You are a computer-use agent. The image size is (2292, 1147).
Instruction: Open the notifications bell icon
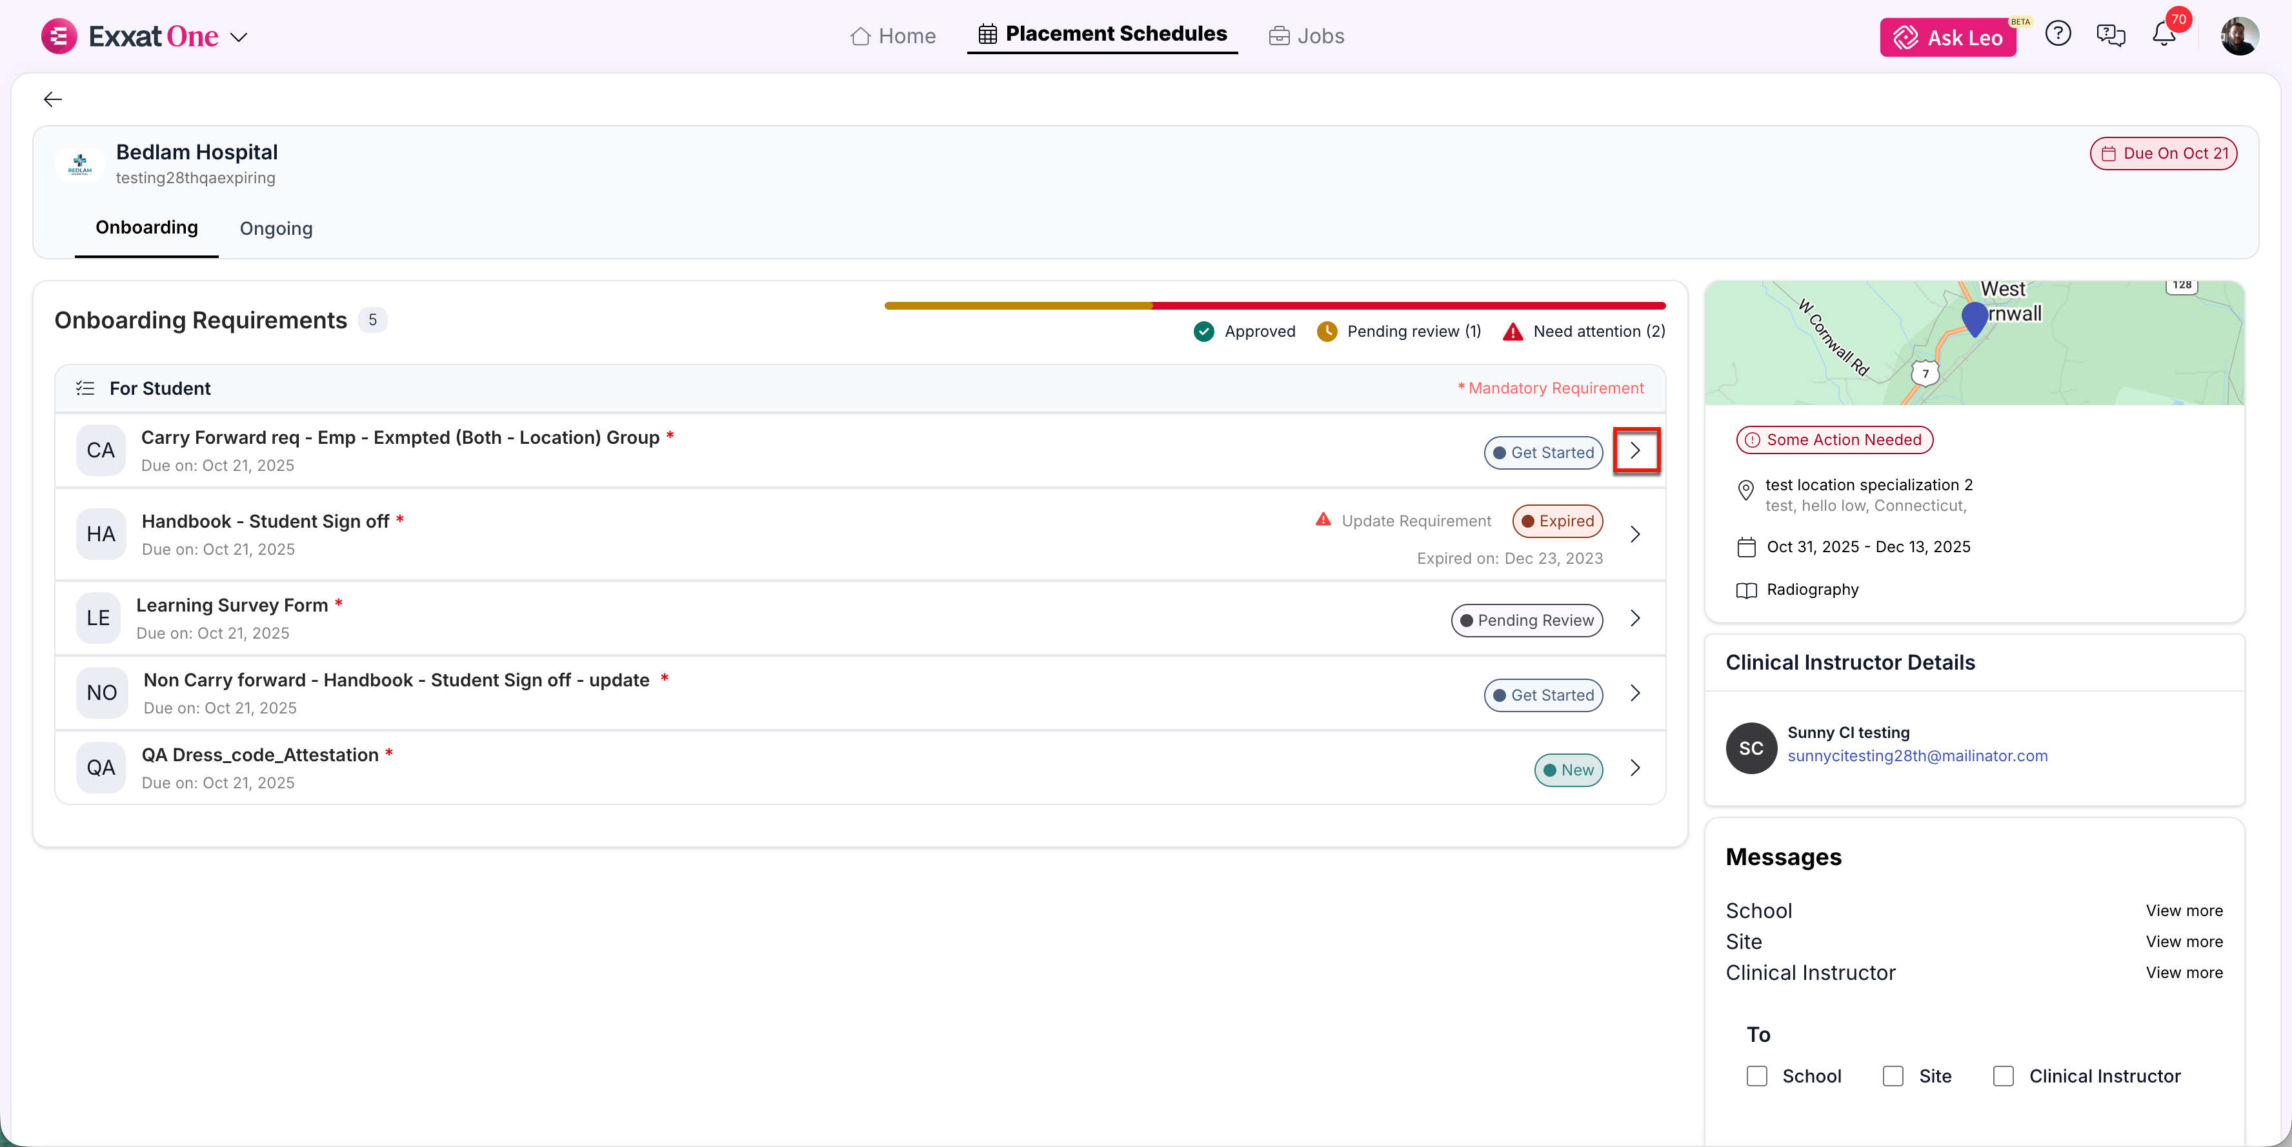click(2163, 35)
